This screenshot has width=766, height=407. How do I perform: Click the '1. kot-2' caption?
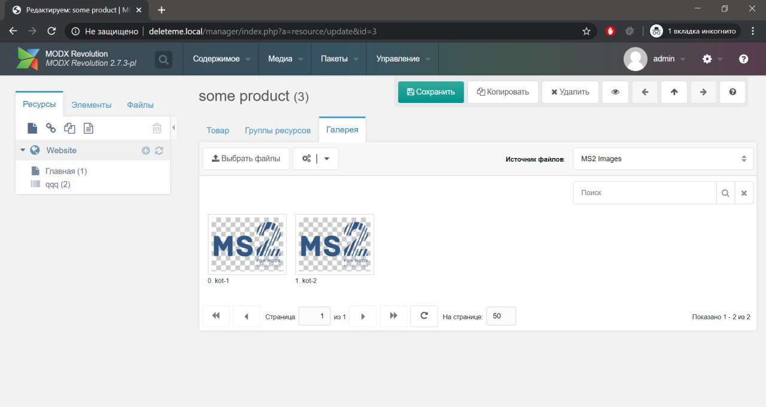(x=306, y=281)
